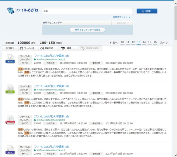Click the Visio file type icon
Image resolution: width=177 pixels, height=157 pixels.
click(10, 150)
